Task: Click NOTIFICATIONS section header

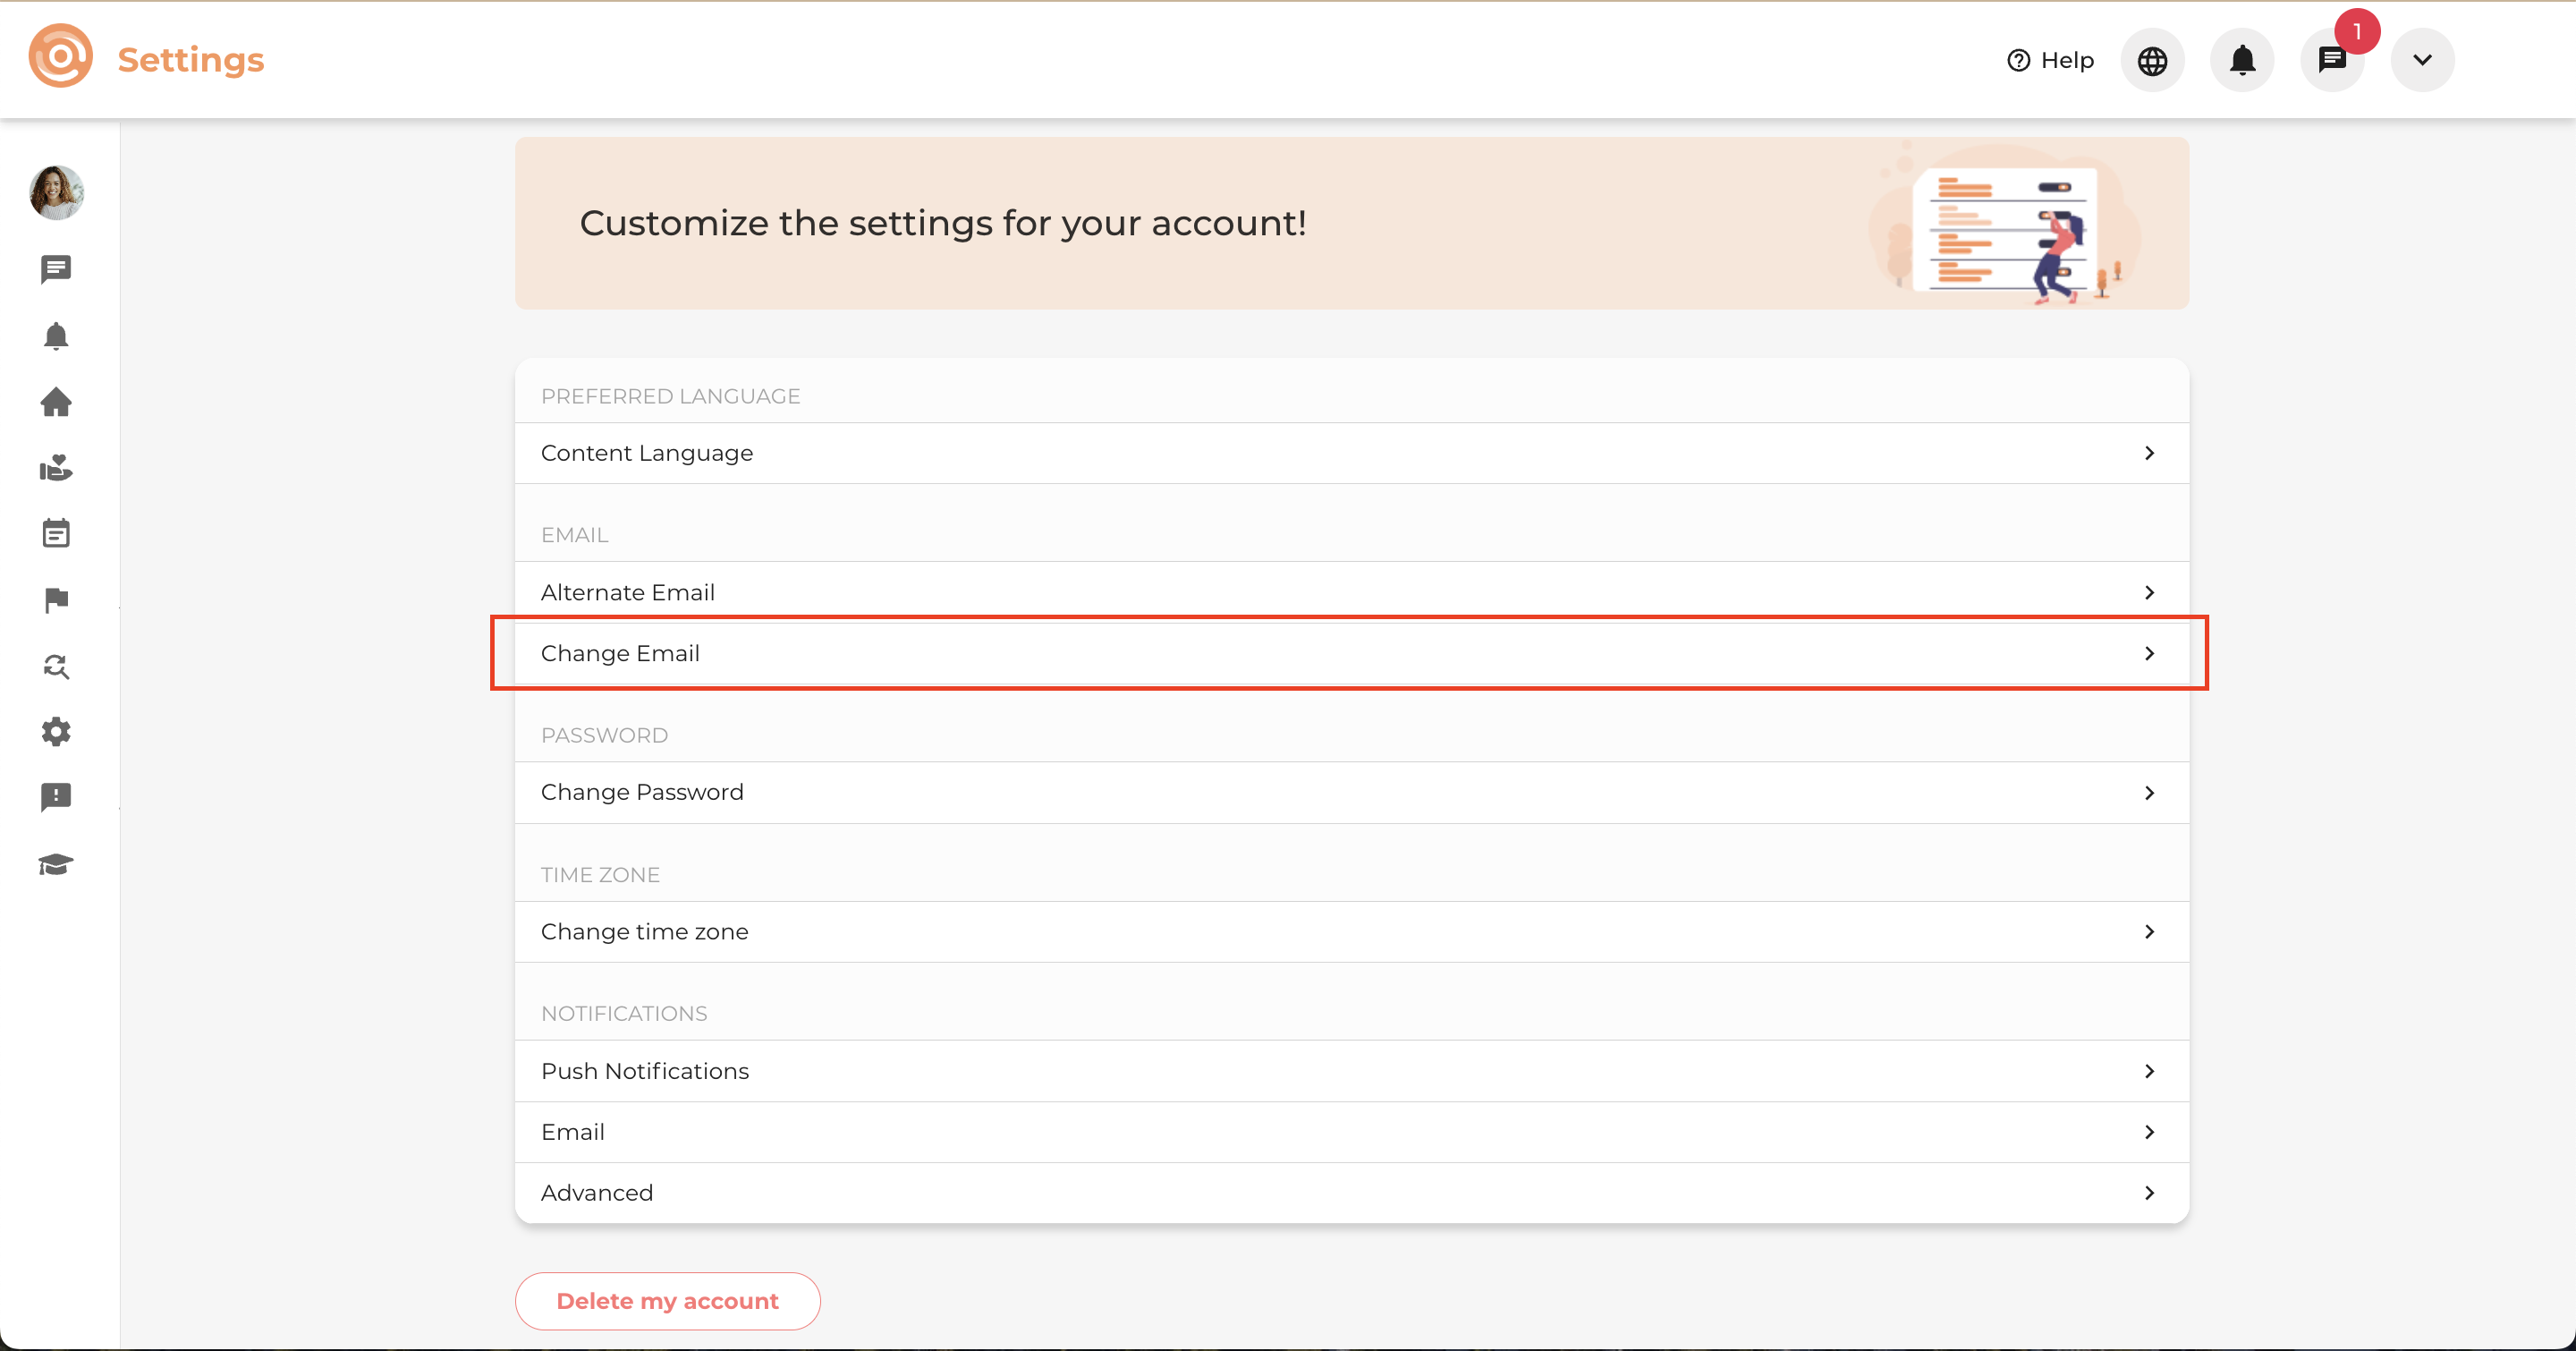Action: 624,1014
